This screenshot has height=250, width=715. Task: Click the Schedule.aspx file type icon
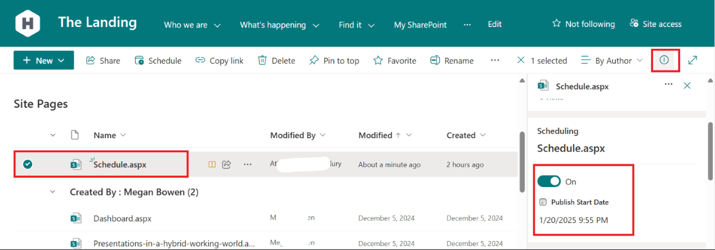coord(75,164)
